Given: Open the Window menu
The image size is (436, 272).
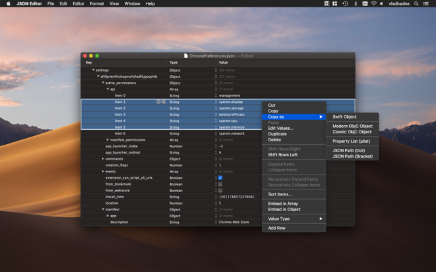Looking at the screenshot, I should coord(132,3).
